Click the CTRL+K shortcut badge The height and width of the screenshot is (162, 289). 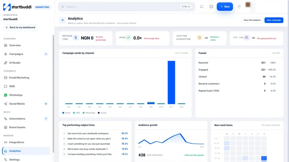pos(186,7)
